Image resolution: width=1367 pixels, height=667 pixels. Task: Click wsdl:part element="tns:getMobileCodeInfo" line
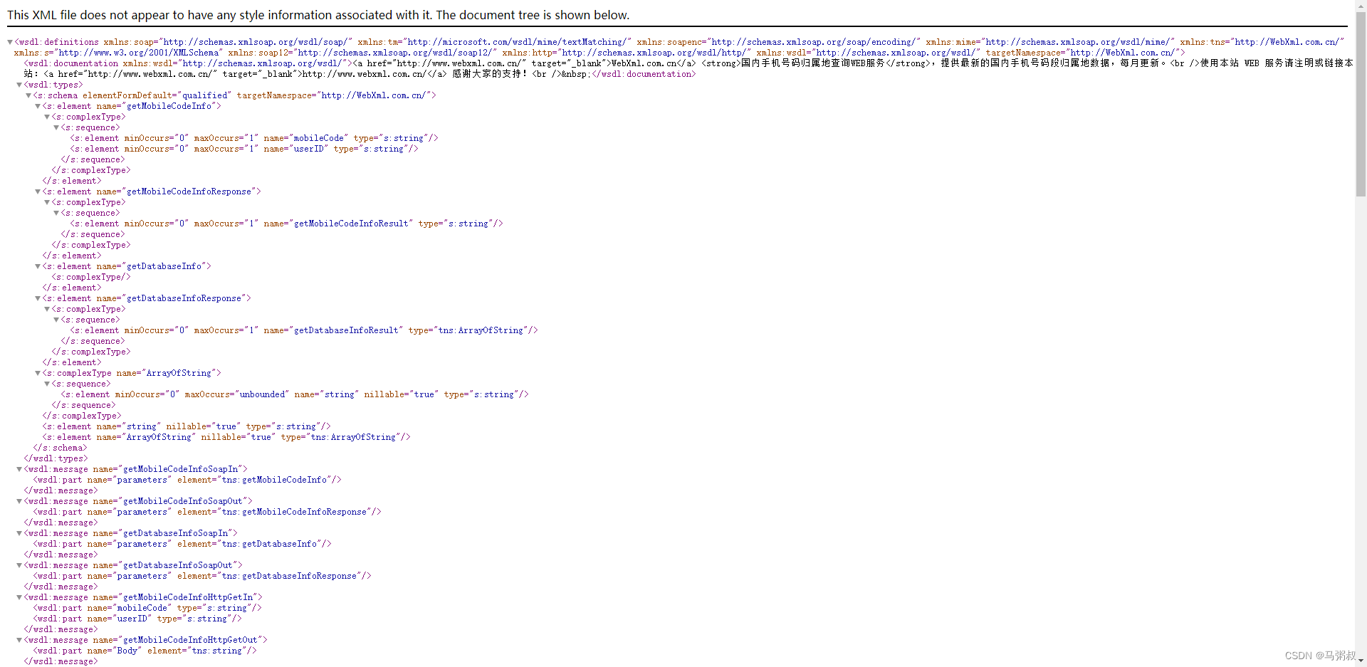pyautogui.click(x=187, y=480)
